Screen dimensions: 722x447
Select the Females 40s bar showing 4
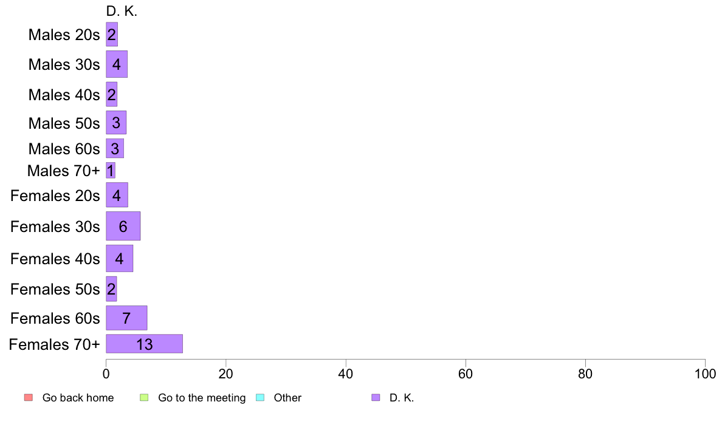click(x=120, y=258)
